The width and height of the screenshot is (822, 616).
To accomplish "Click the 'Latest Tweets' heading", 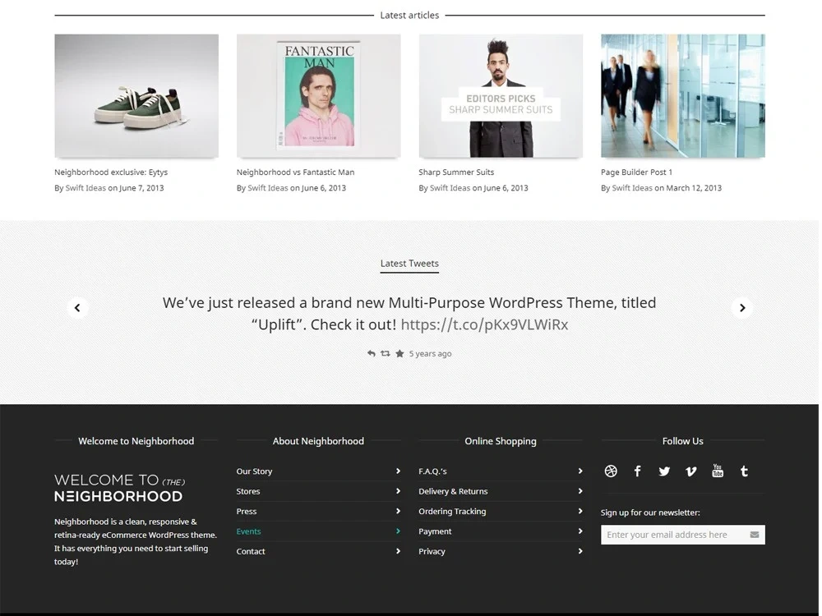I will [409, 264].
